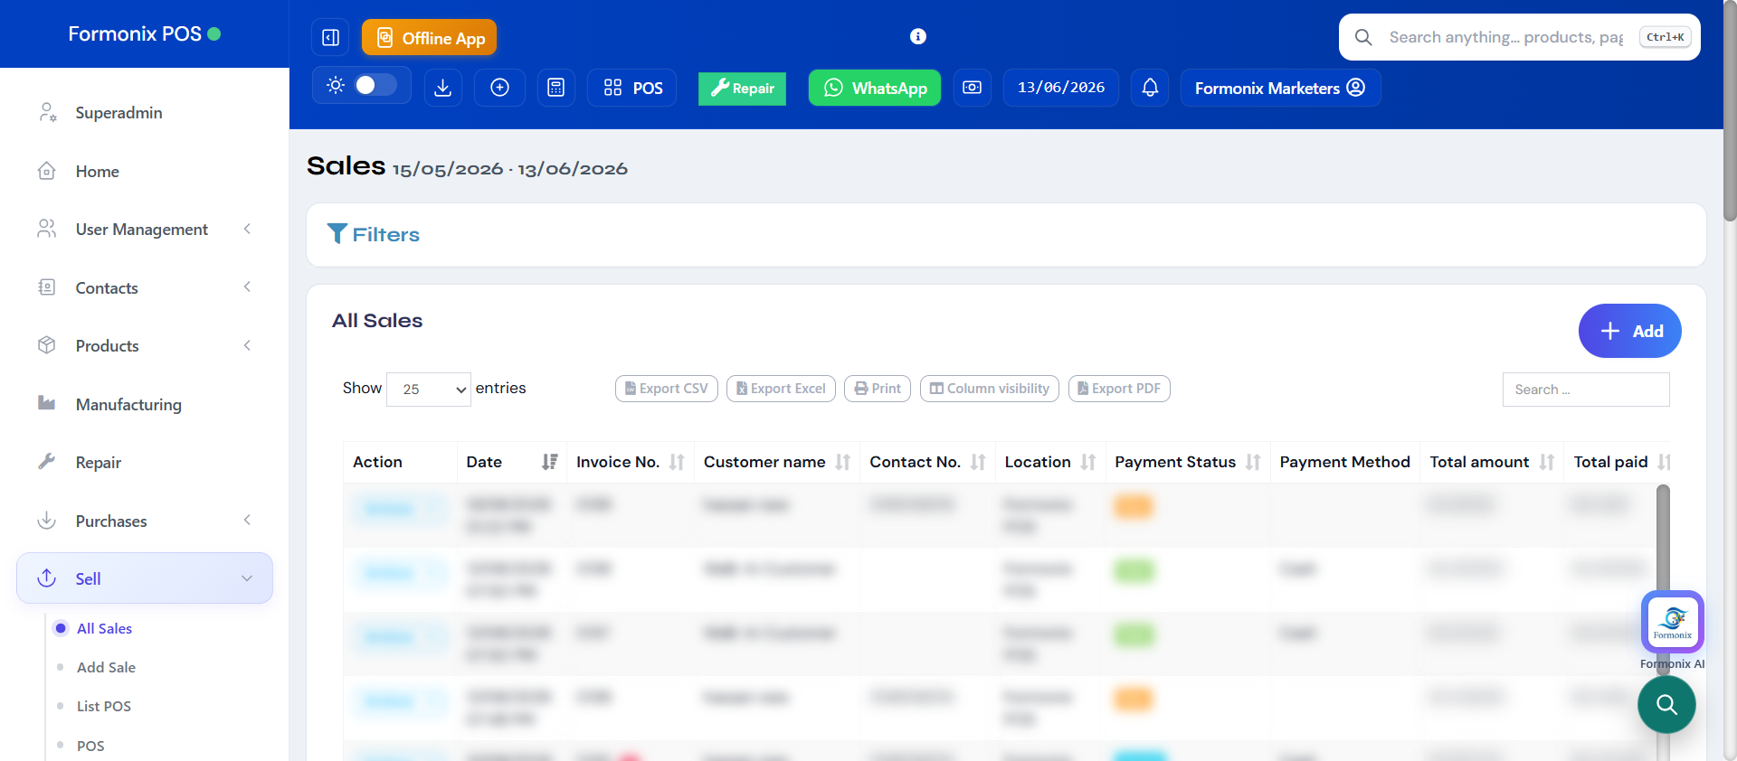1737x761 pixels.
Task: Click the Home house icon
Action: [x=47, y=171]
